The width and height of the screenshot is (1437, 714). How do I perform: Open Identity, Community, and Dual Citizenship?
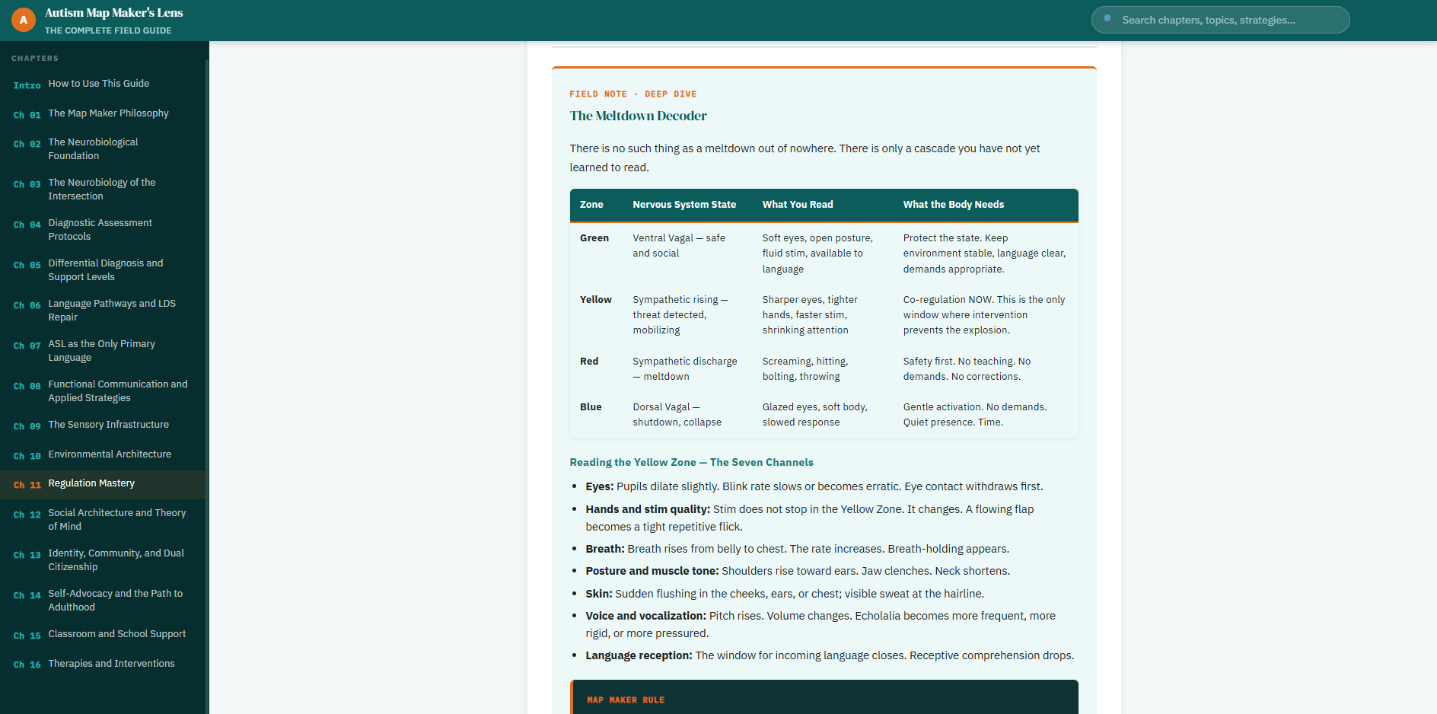point(103,560)
